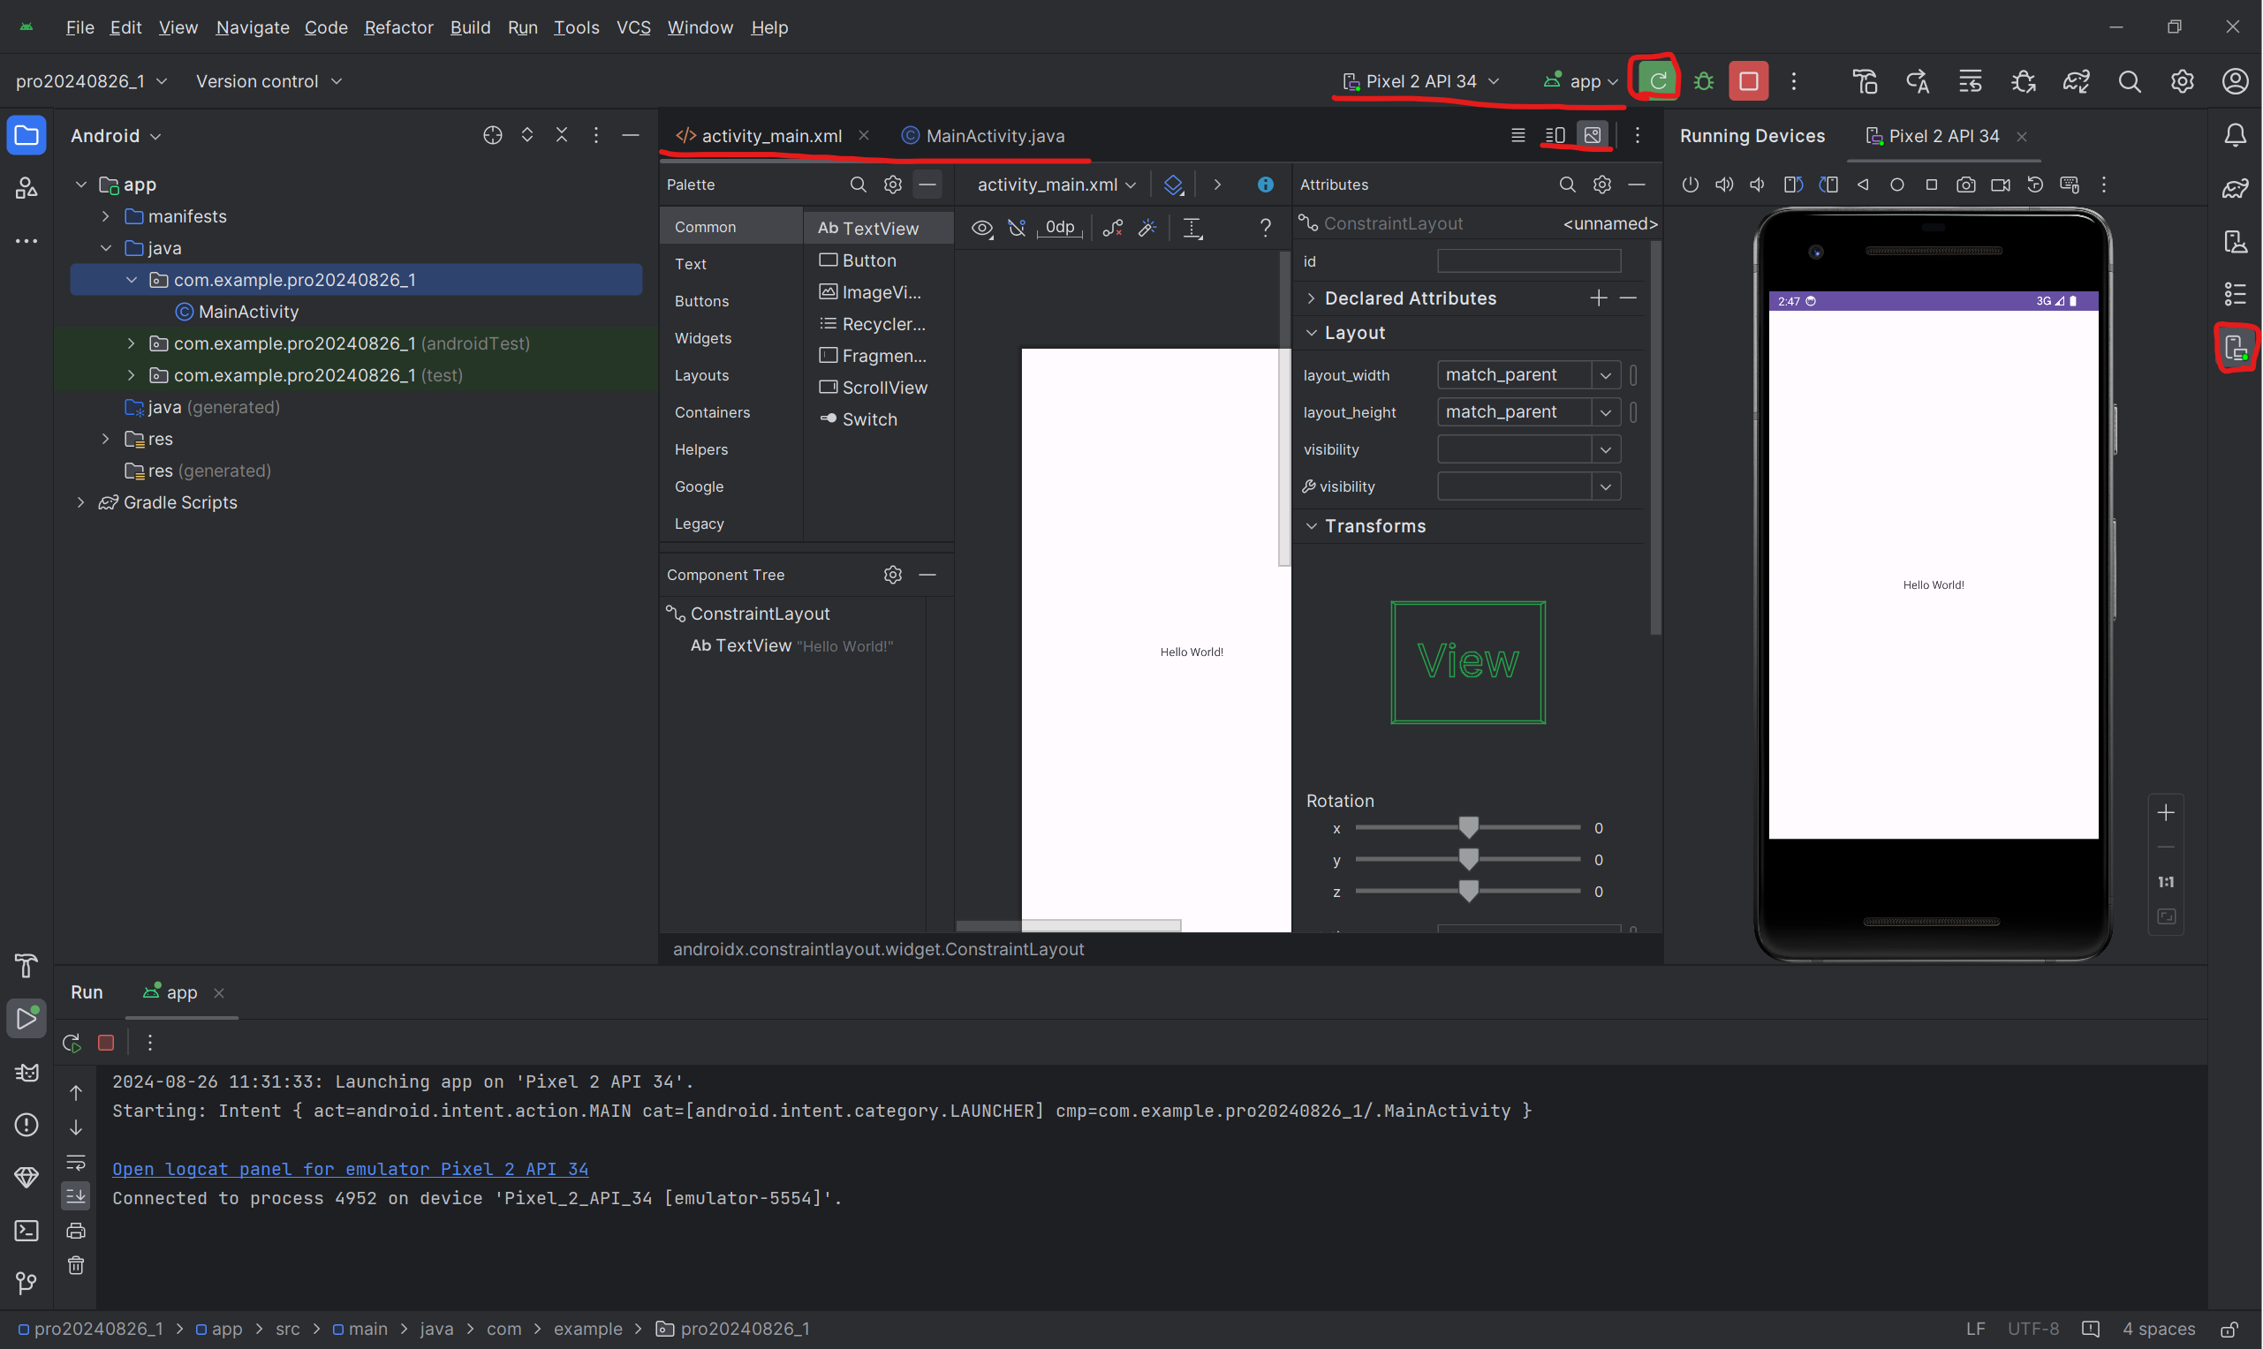Click the id input field in Attributes

point(1528,262)
